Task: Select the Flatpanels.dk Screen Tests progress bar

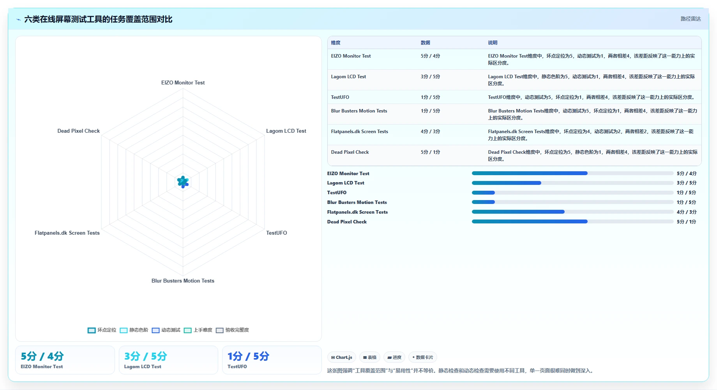Action: pyautogui.click(x=572, y=212)
